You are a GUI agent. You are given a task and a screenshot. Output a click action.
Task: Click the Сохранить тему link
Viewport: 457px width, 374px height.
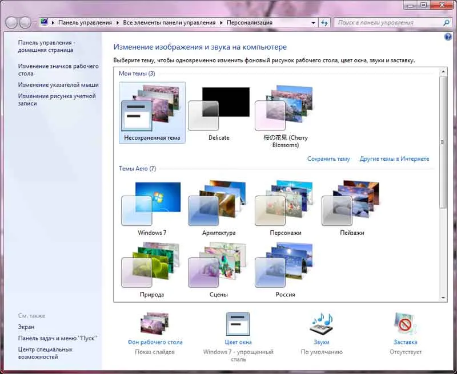328,159
